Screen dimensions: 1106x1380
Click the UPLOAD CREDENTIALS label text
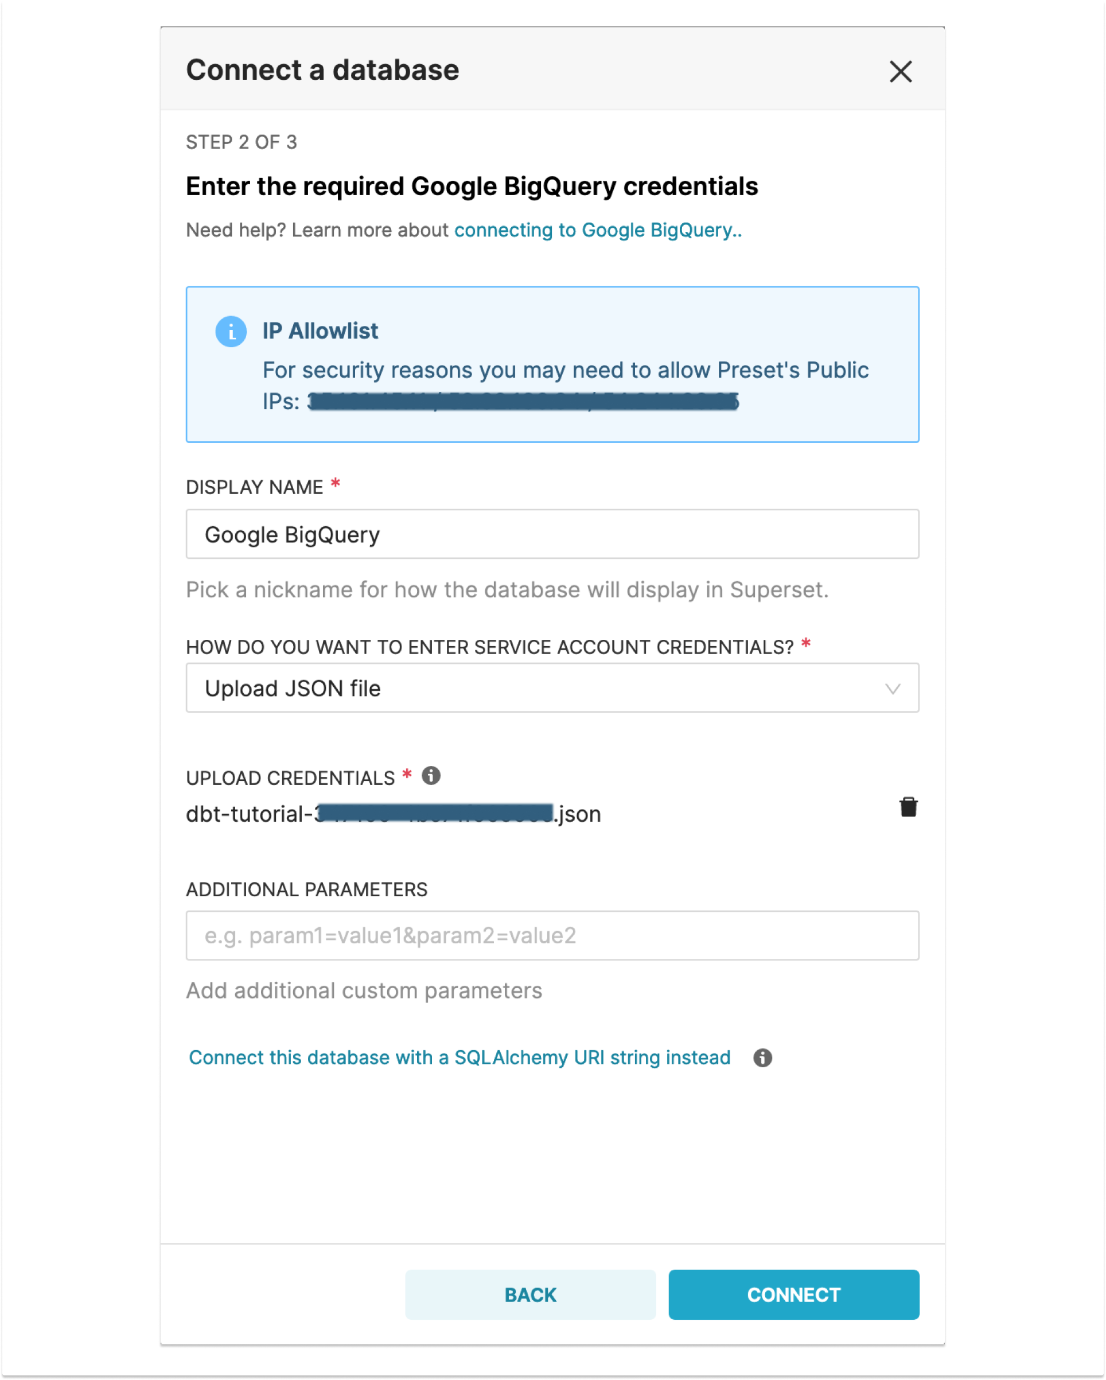tap(290, 778)
